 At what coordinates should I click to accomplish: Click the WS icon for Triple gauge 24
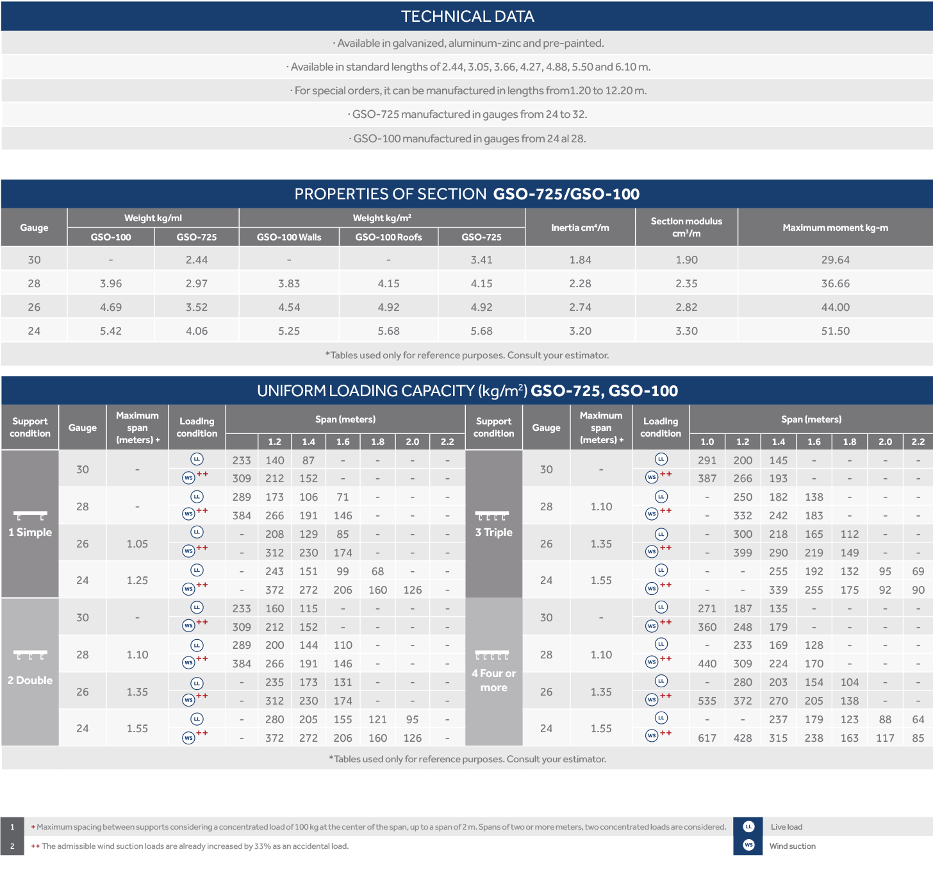[652, 589]
